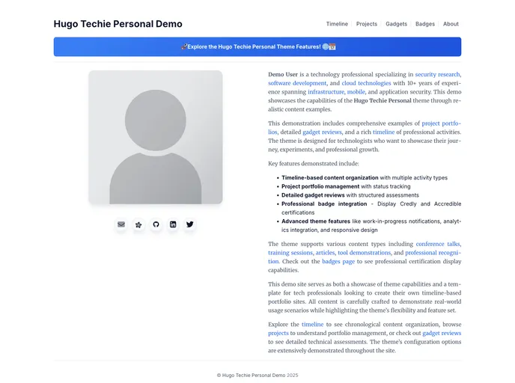This screenshot has width=515, height=383.
Task: Follow the "conference talks" link
Action: click(438, 244)
